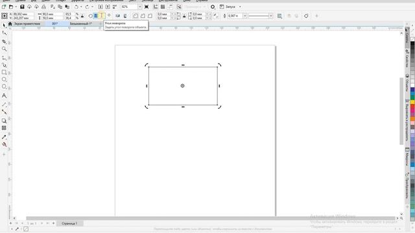Select the Polygon tool
Screen dimensions: 415x233
tap(4, 87)
